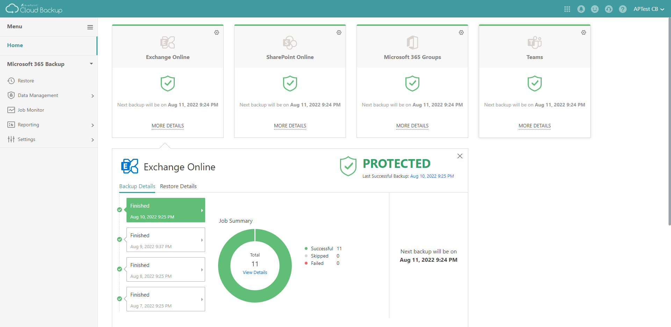Viewport: 671px width, 327px height.
Task: Click the Settings sliders icon in sidebar
Action: pos(11,139)
